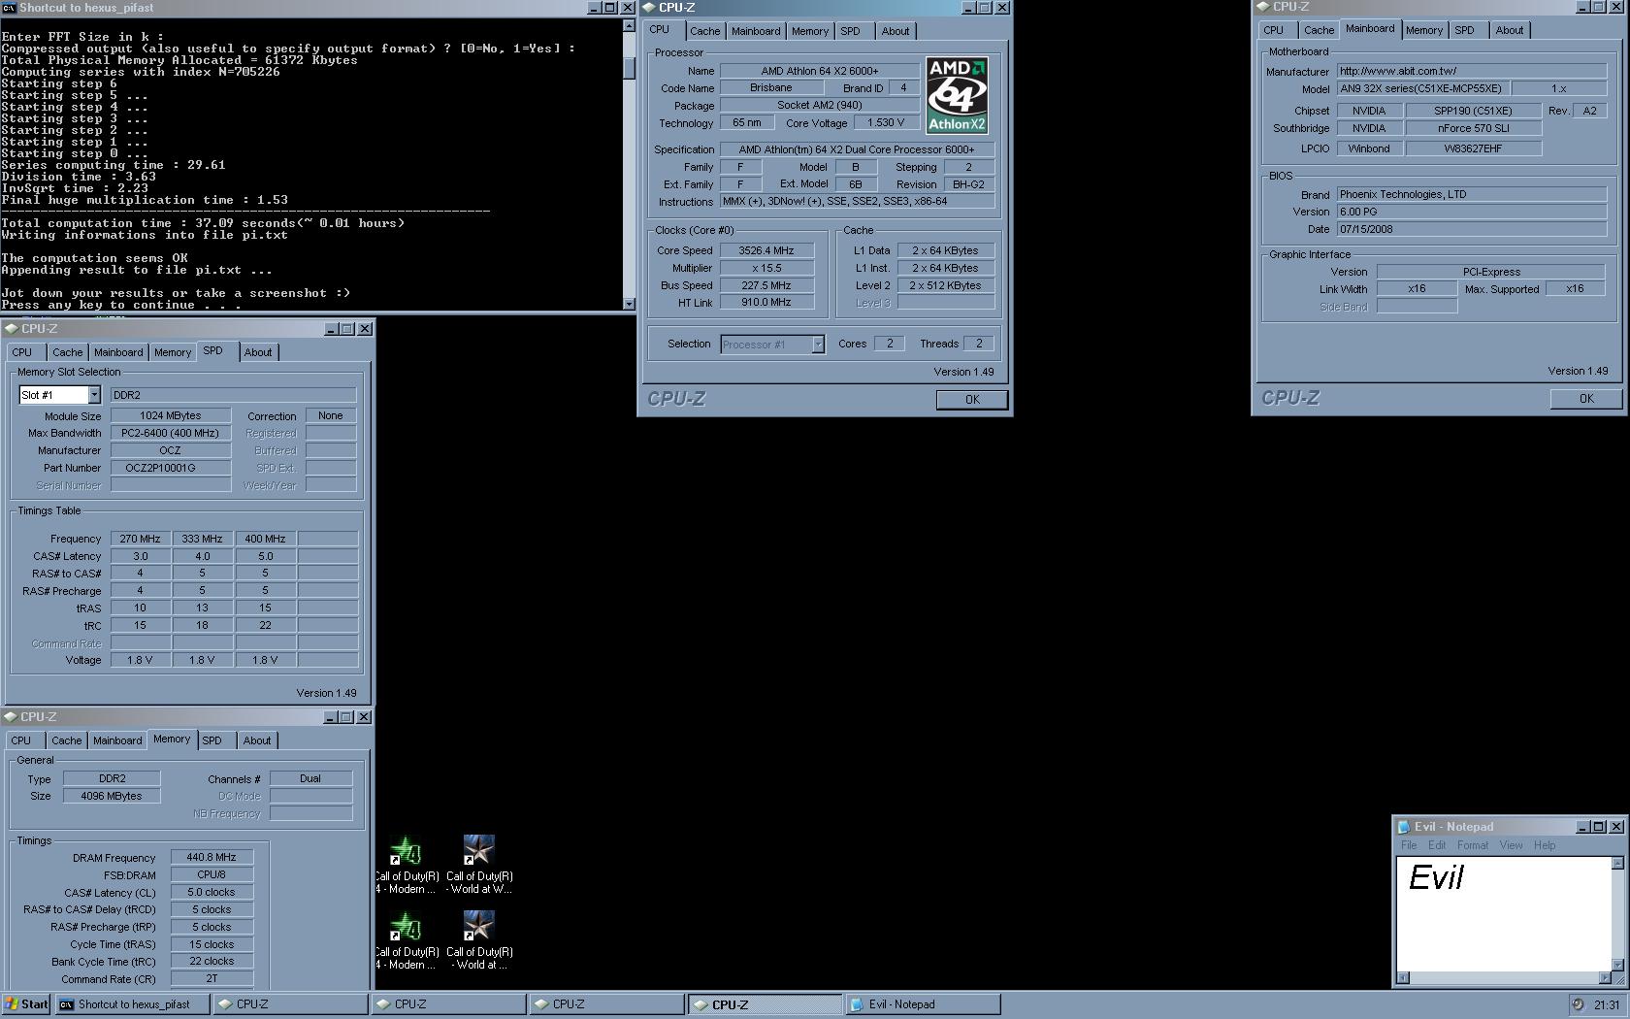This screenshot has height=1019, width=1630.
Task: Switch to Evil - Notepad taskbar button
Action: coord(923,1004)
